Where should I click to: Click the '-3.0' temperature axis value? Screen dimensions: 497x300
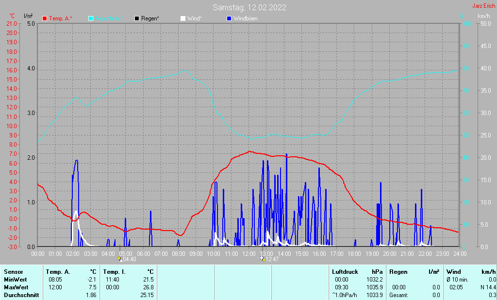[x=12, y=247]
